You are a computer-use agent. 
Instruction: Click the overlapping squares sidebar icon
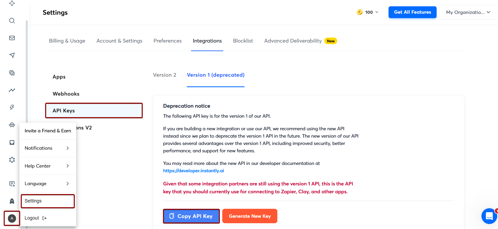12,73
